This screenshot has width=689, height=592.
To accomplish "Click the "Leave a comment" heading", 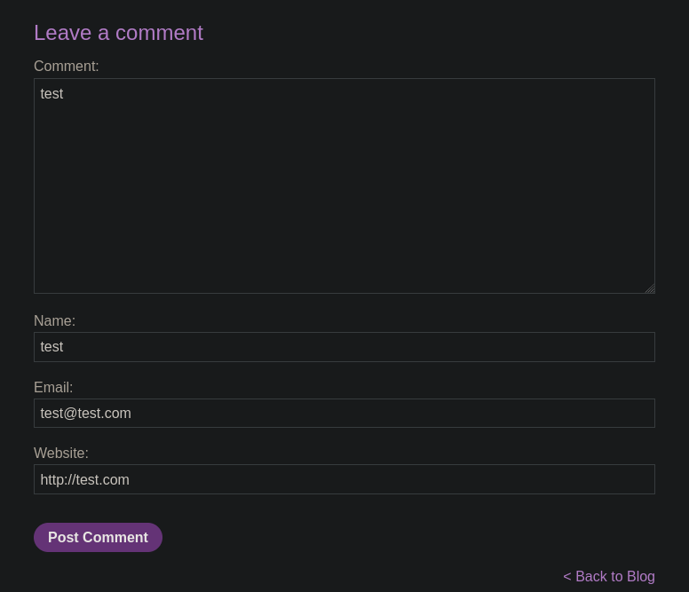I will (118, 33).
